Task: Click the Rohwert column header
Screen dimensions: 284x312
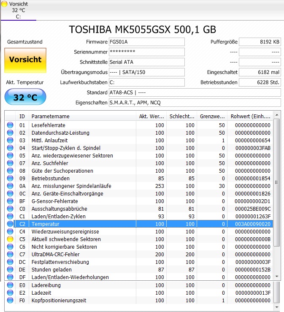Action: click(250, 117)
